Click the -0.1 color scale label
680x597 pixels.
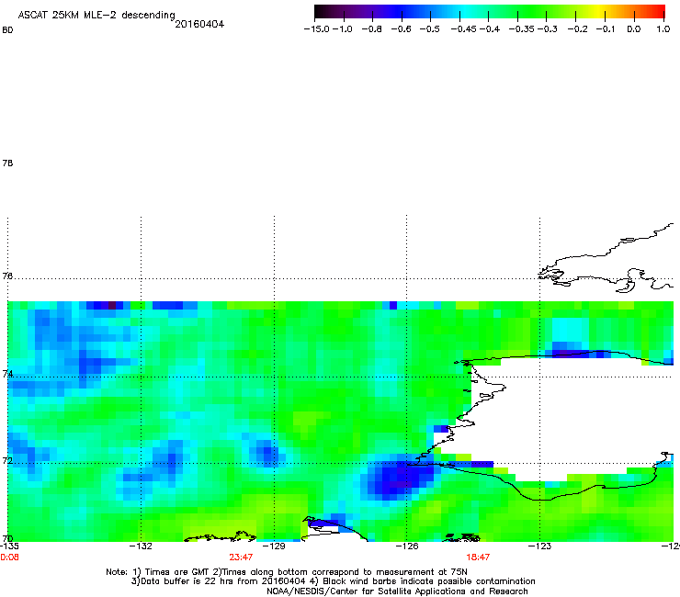click(606, 29)
